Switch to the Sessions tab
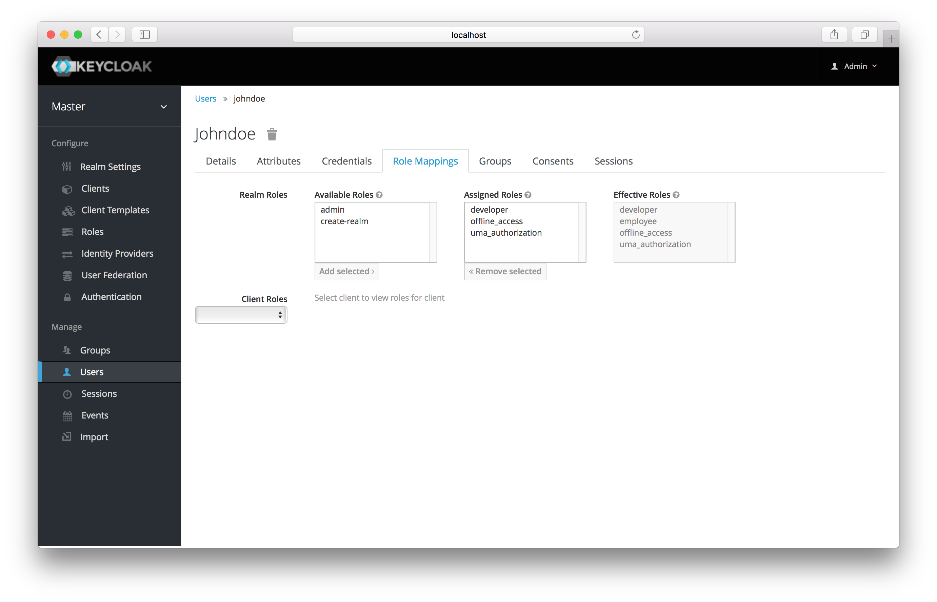This screenshot has height=602, width=937. (x=613, y=161)
